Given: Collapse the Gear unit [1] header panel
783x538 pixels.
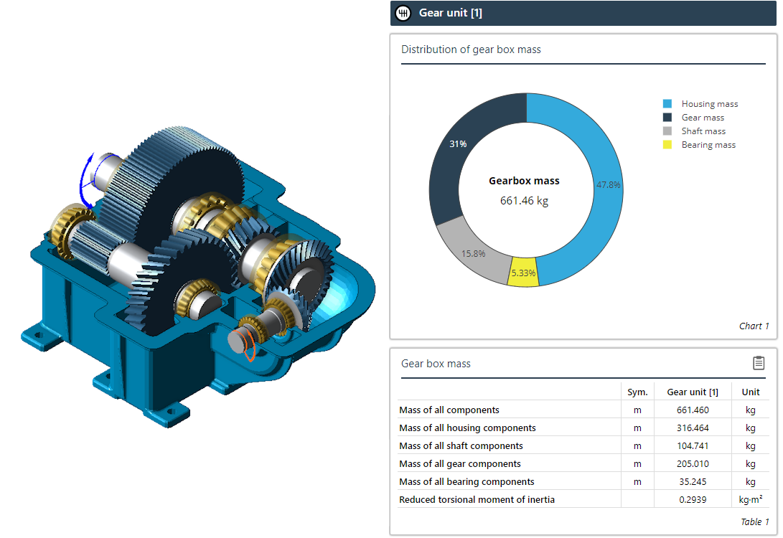Looking at the screenshot, I should (x=452, y=13).
